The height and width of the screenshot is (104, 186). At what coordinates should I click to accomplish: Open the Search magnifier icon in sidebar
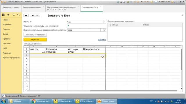tap(18, 15)
